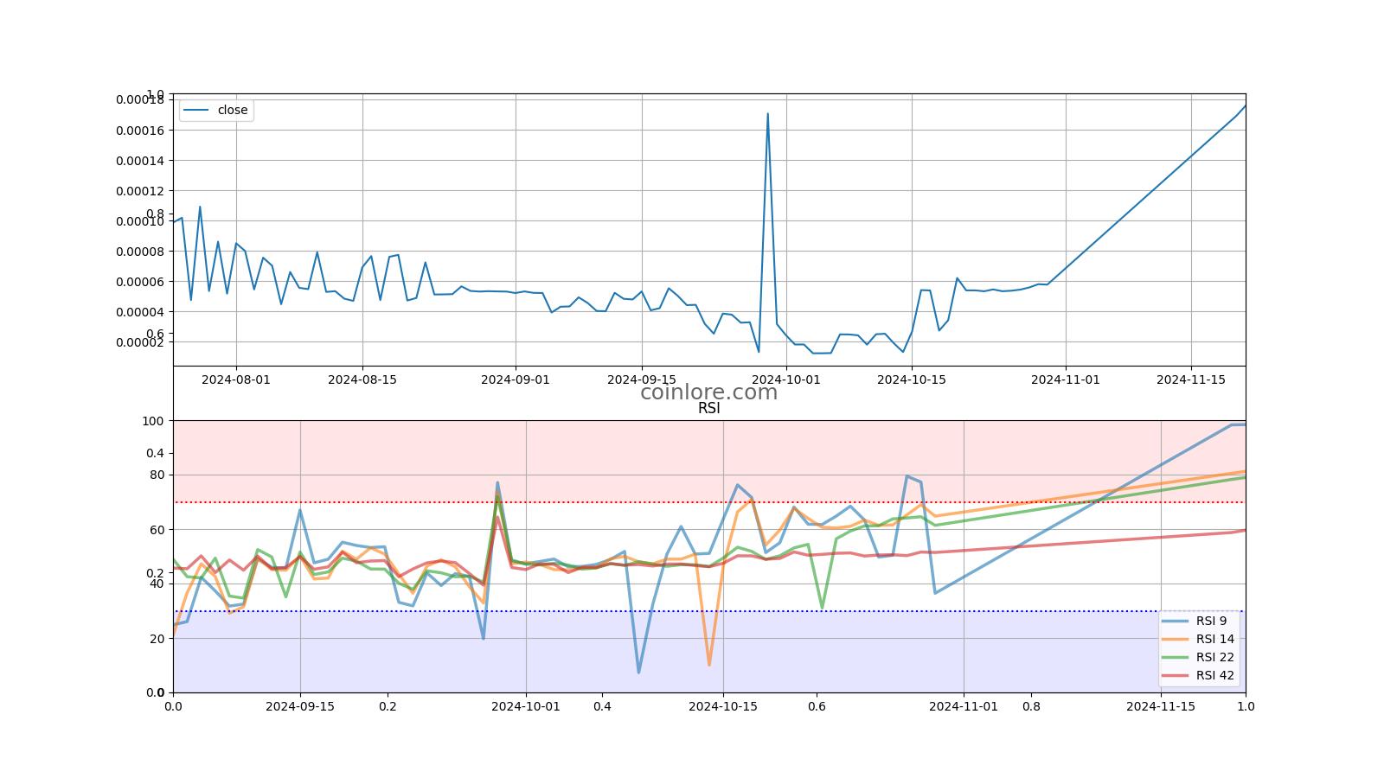Click the 0.00014 price axis label
Viewport: 1384px width, 778px height.
(140, 161)
